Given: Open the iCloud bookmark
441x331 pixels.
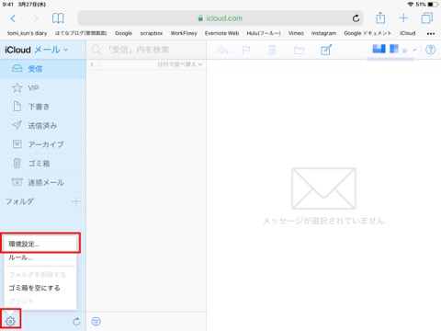Looking at the screenshot, I should pyautogui.click(x=408, y=33).
